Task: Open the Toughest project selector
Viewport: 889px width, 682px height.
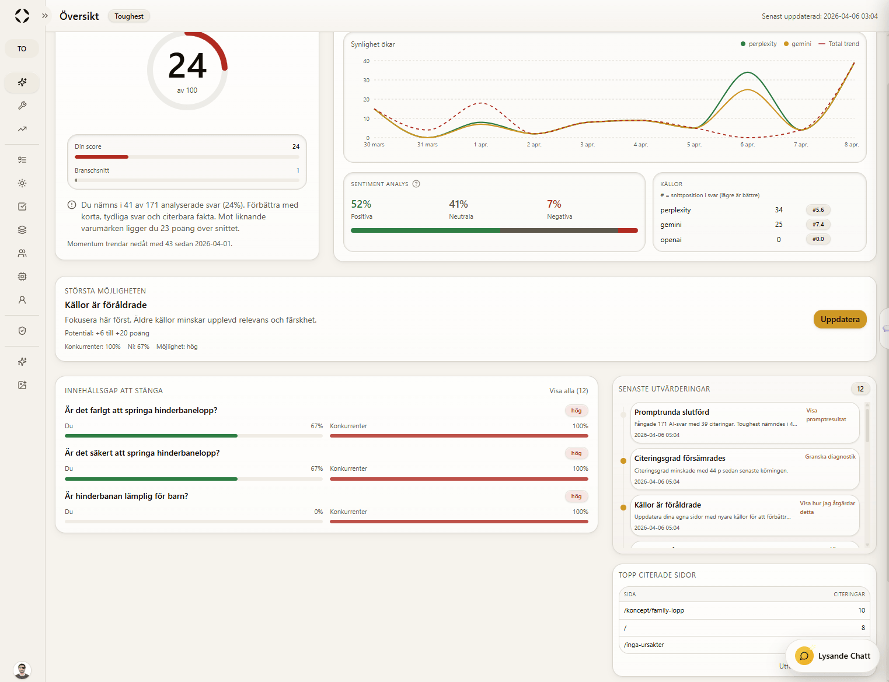Action: [128, 16]
